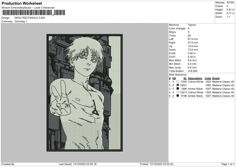Click the 'Max Stitch:' label
Viewport: 236px width, 167px height.
point(175,60)
